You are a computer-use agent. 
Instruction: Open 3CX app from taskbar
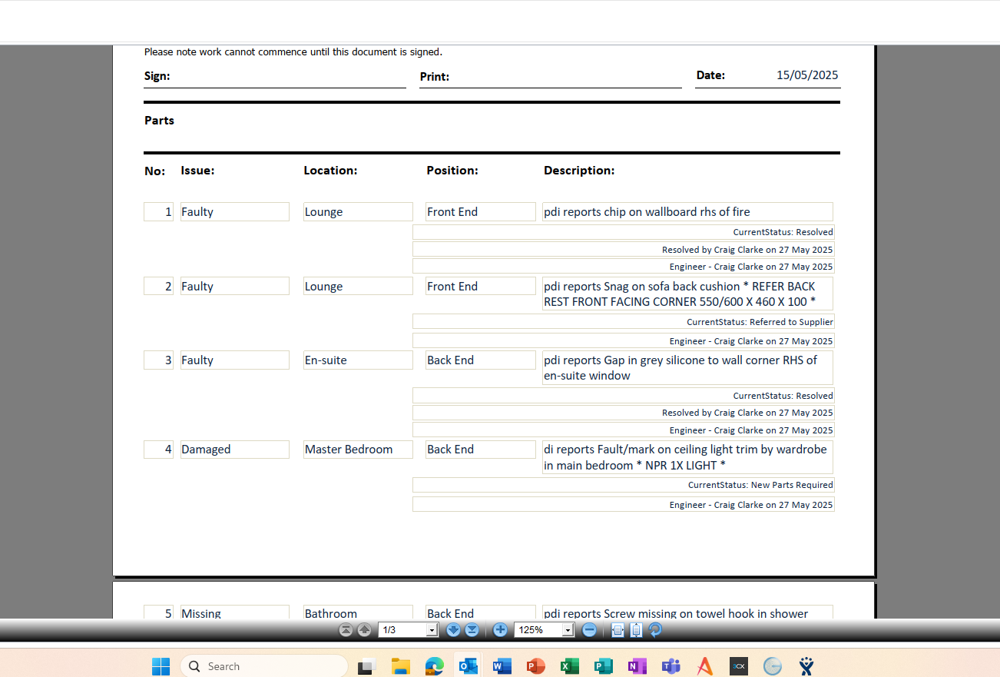coord(738,666)
